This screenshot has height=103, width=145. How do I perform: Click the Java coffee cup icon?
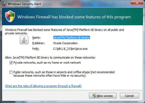[x=24, y=40]
